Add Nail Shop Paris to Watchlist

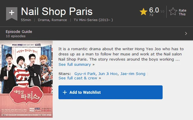[x=111, y=92]
